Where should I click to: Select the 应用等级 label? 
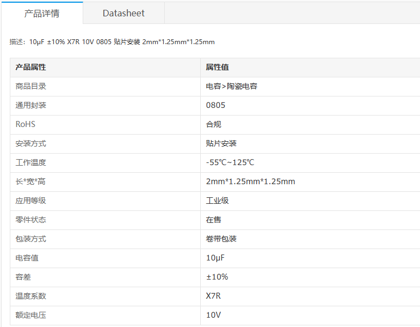[x=30, y=201]
